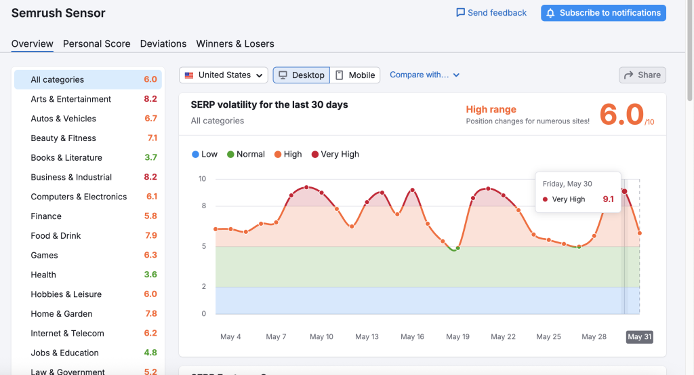Toggle the Very High legend item
This screenshot has width=694, height=375.
coord(335,155)
